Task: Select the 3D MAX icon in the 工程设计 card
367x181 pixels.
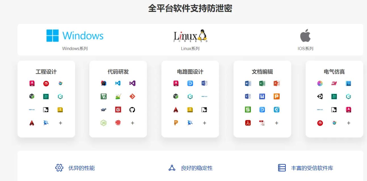Action: (x=46, y=96)
